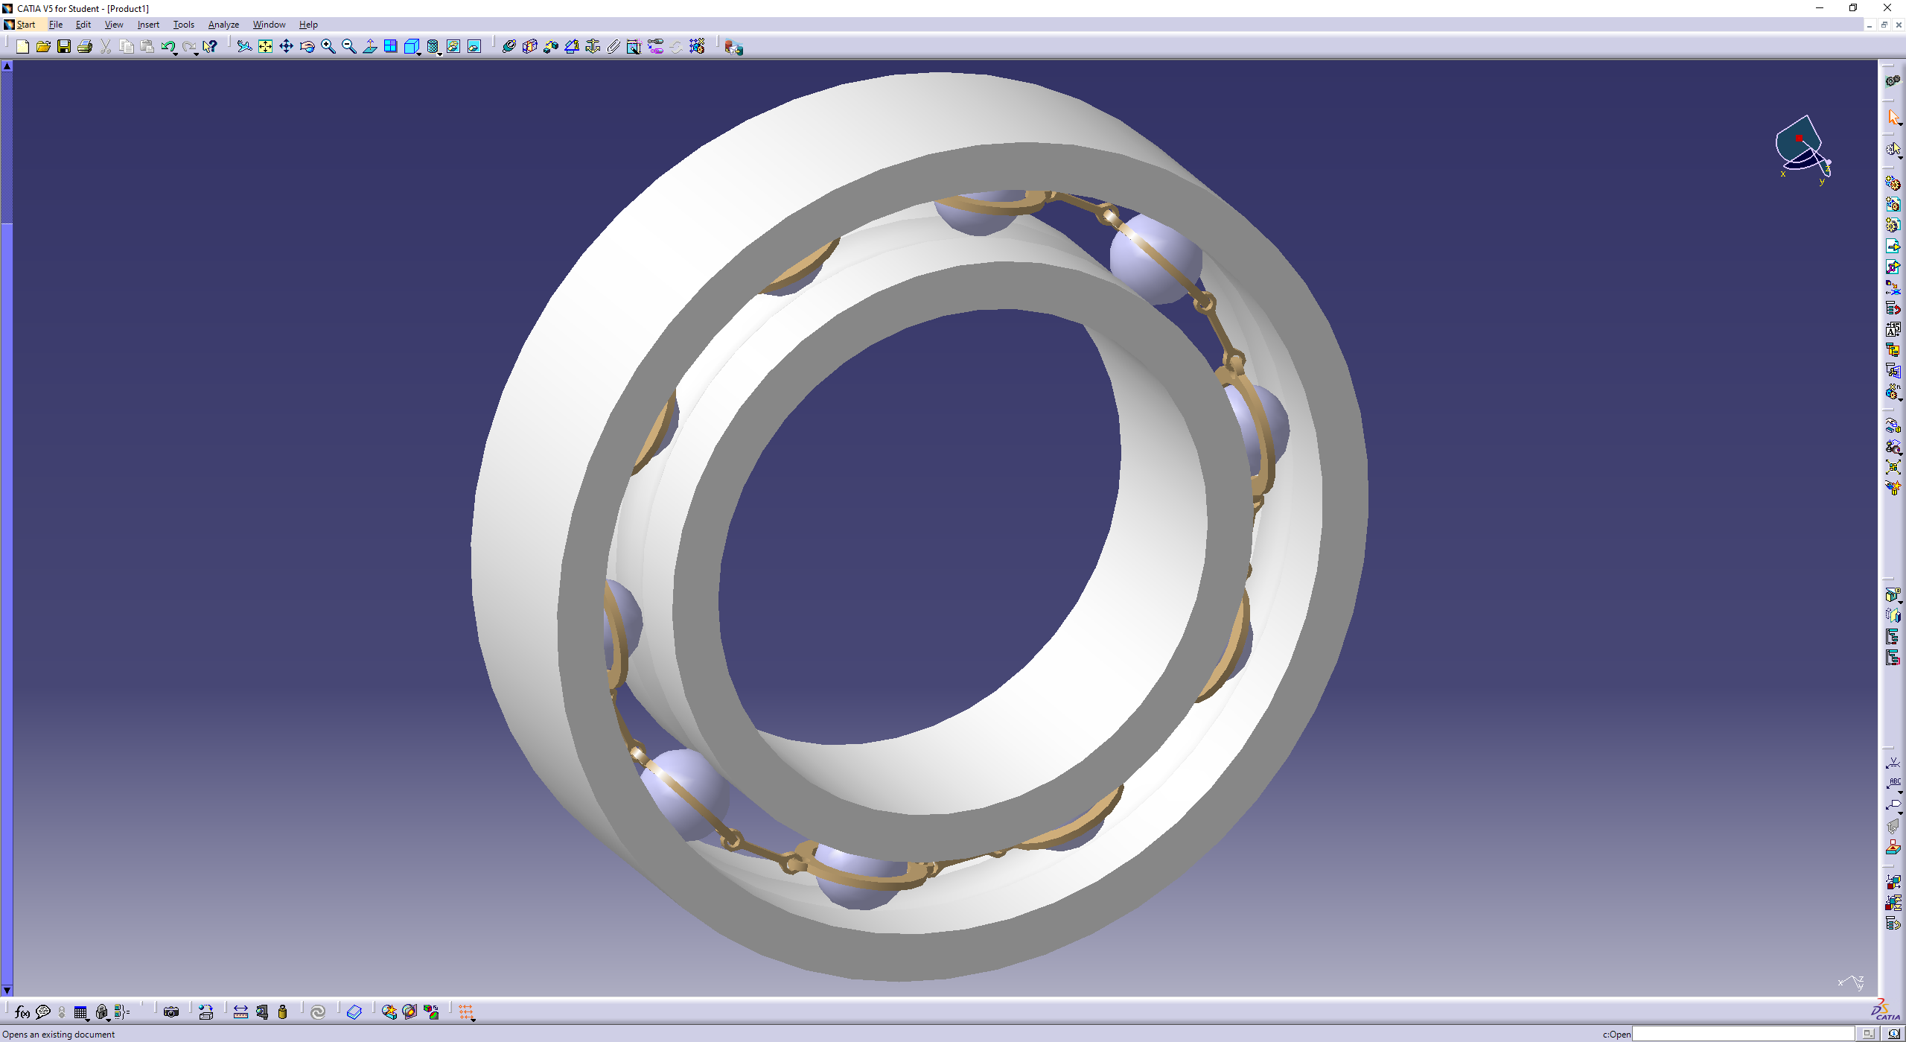Click the Measure Inertia weight icon

282,1011
